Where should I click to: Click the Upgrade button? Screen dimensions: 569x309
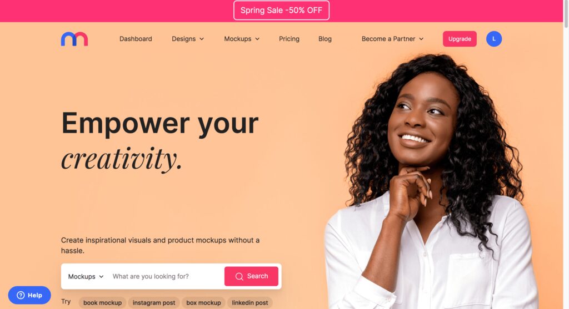[460, 39]
